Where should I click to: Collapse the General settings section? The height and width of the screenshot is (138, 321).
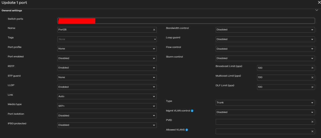pos(317,10)
